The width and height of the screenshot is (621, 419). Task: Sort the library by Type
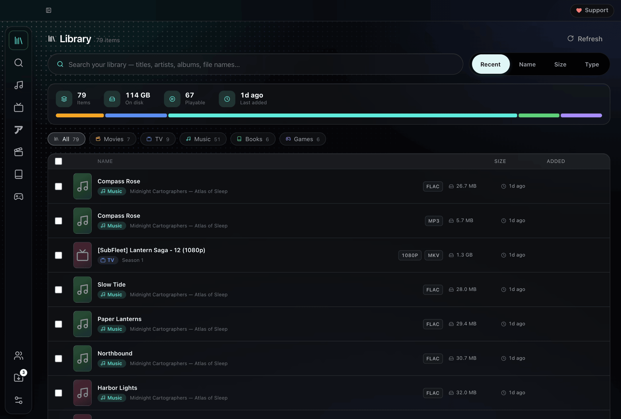tap(592, 64)
